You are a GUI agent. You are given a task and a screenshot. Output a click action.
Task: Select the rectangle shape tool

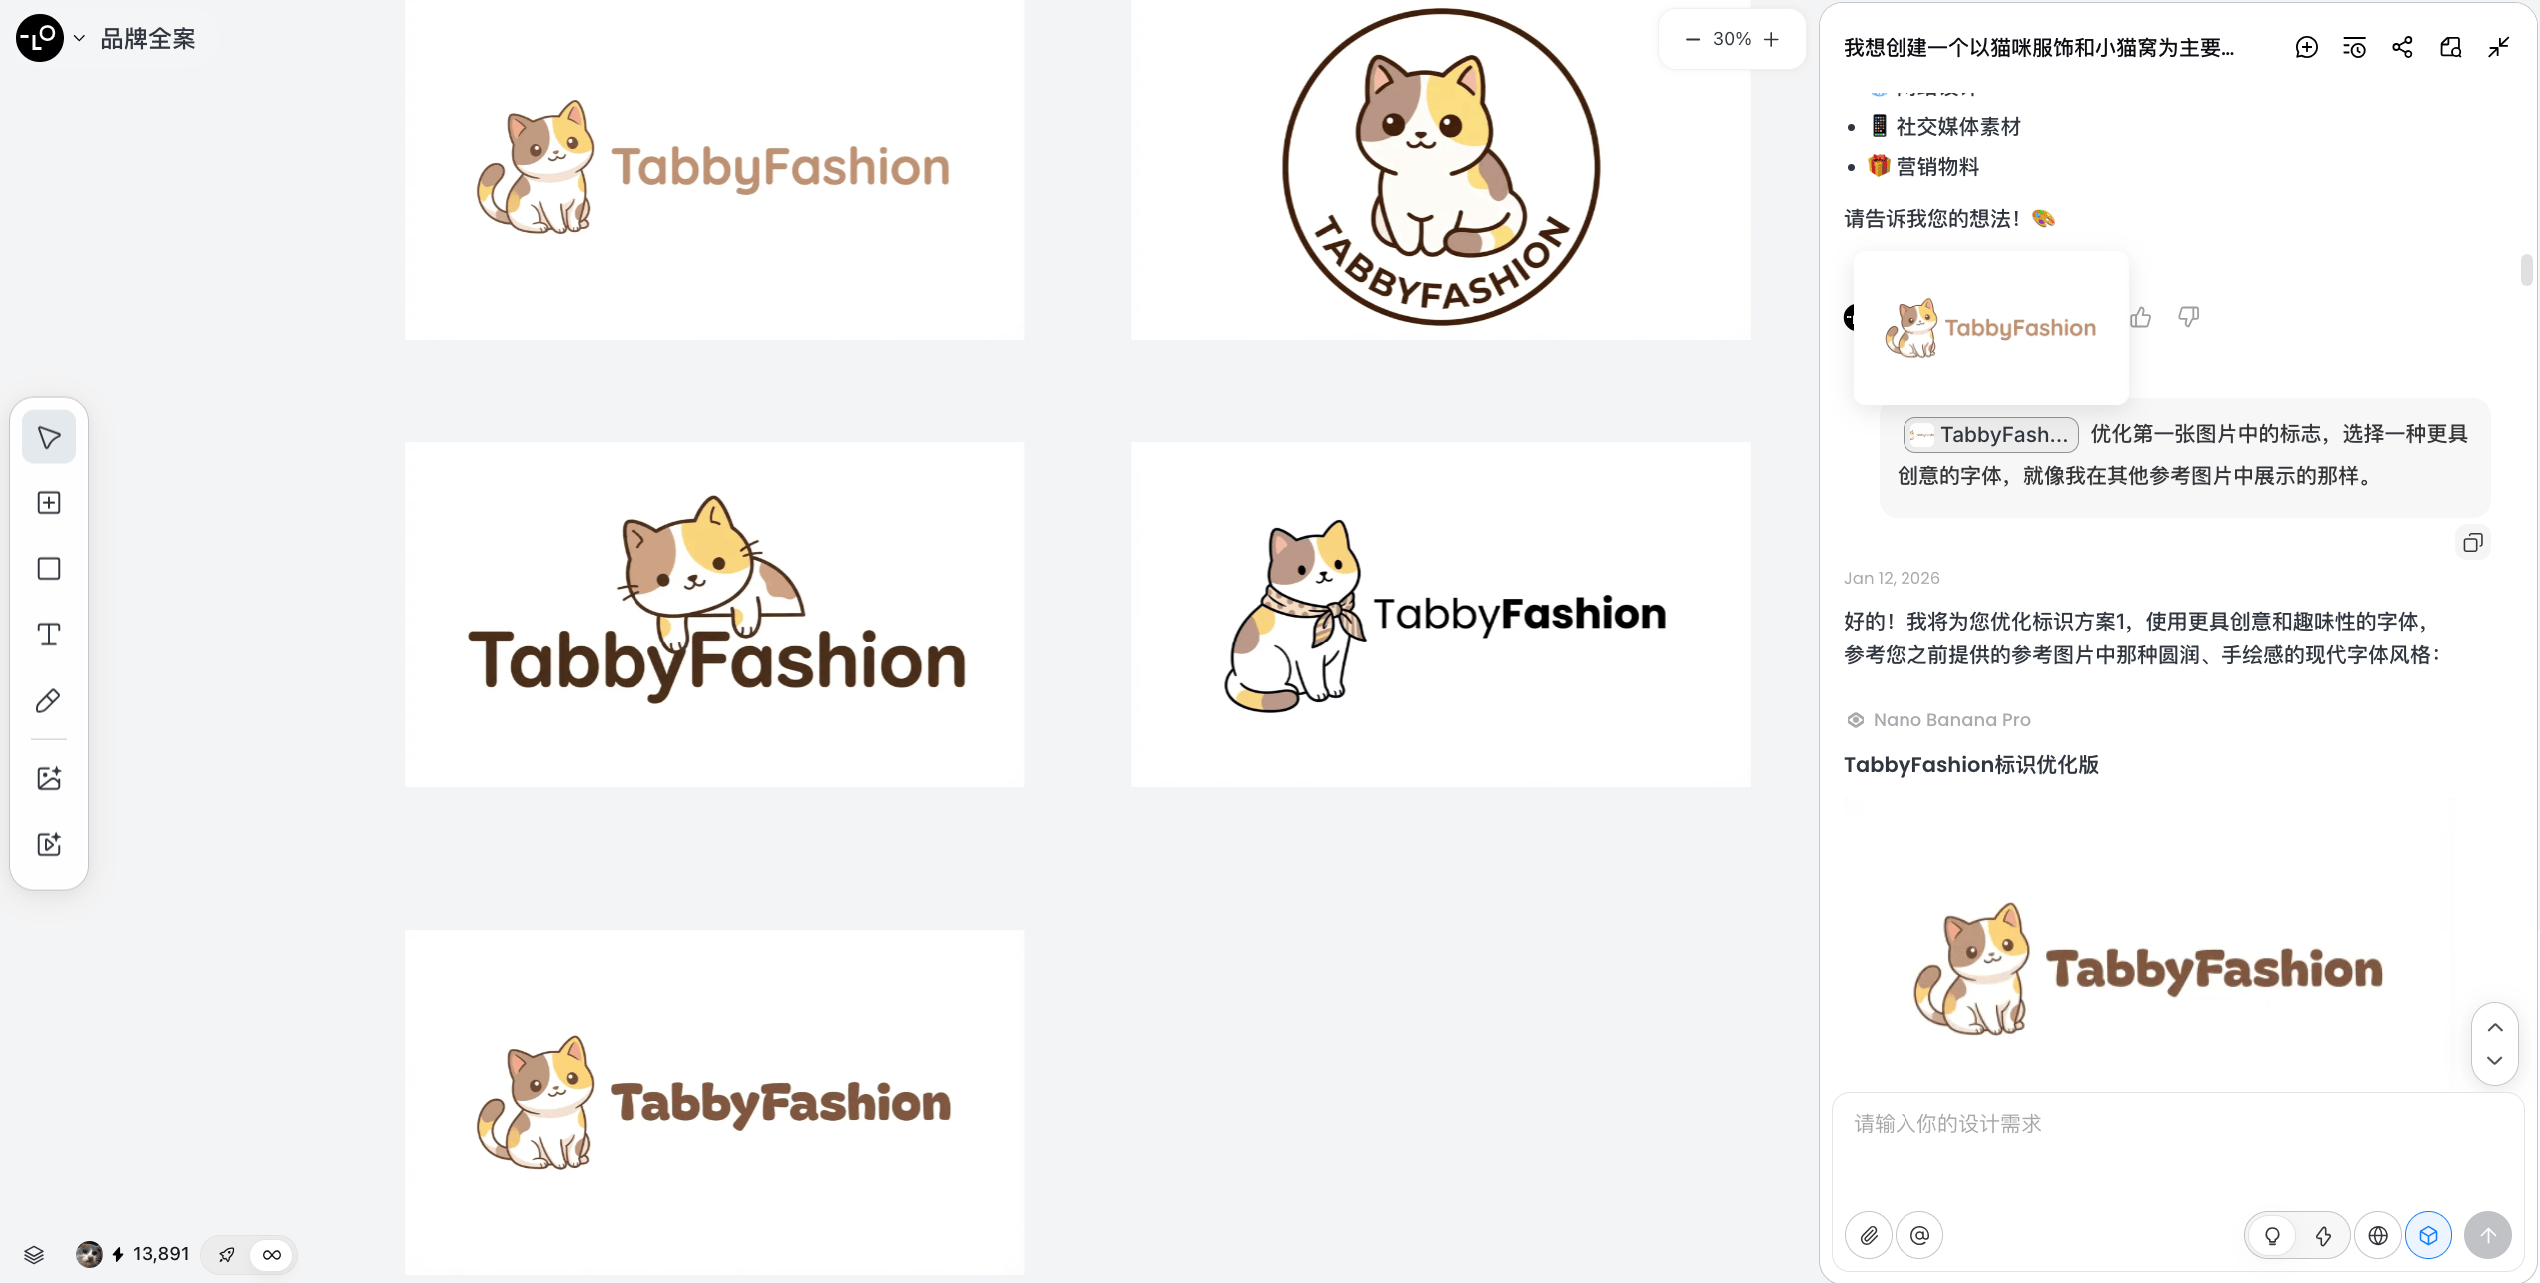[x=49, y=569]
